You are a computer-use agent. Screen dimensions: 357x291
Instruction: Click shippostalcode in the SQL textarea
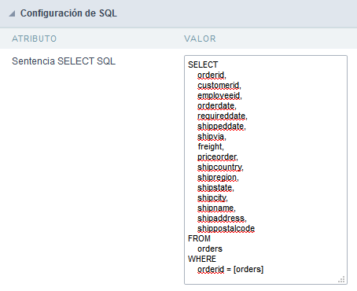tap(226, 229)
